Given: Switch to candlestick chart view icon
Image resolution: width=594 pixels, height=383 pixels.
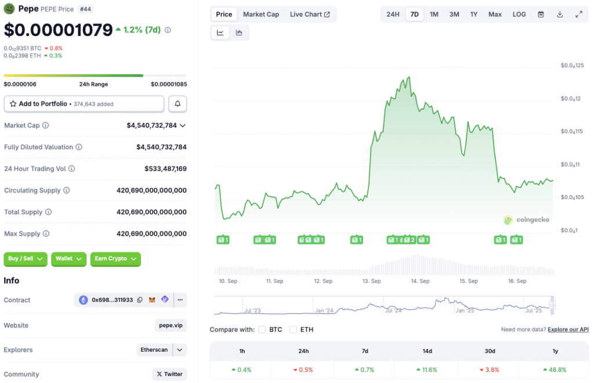Looking at the screenshot, I should 239,32.
